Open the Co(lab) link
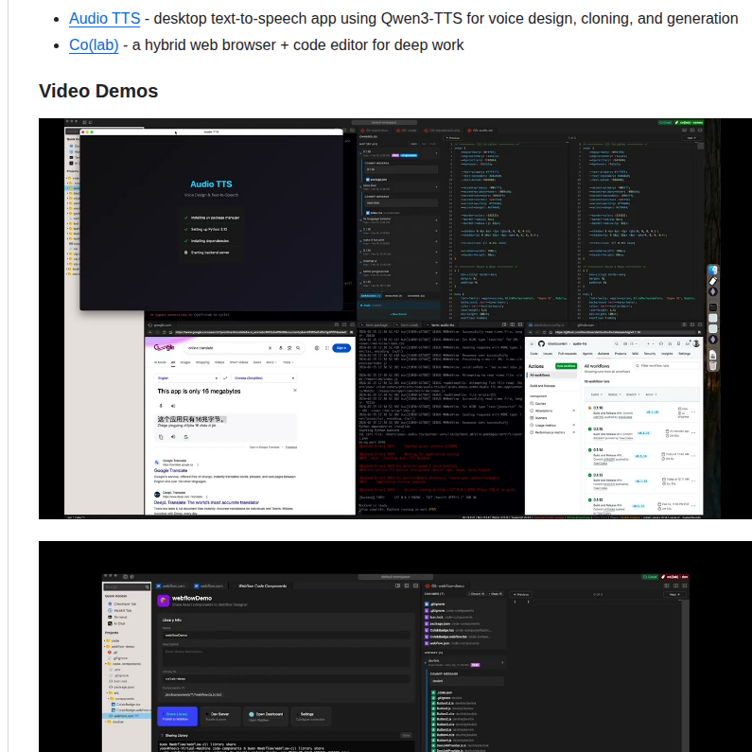 [x=94, y=44]
